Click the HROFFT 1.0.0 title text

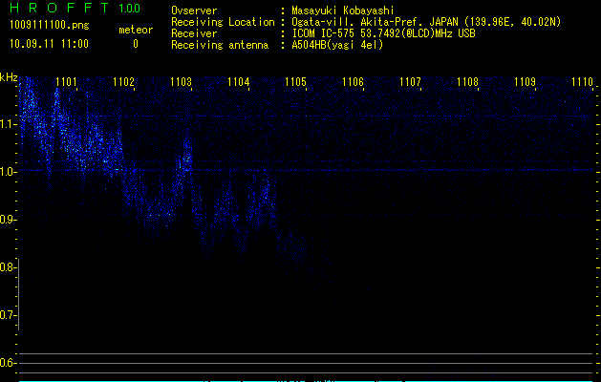(x=75, y=8)
